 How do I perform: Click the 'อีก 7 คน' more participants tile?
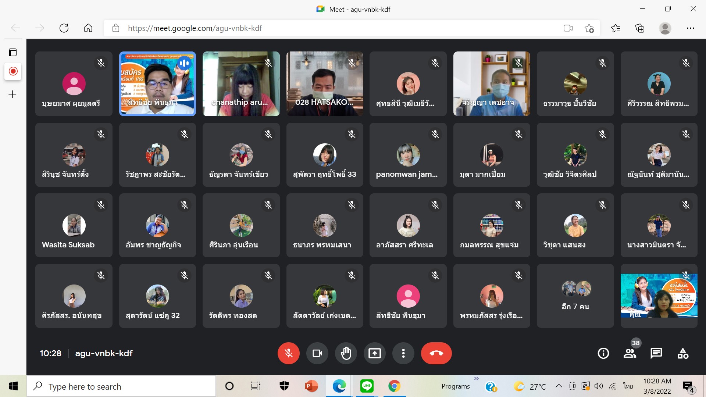coord(575,296)
